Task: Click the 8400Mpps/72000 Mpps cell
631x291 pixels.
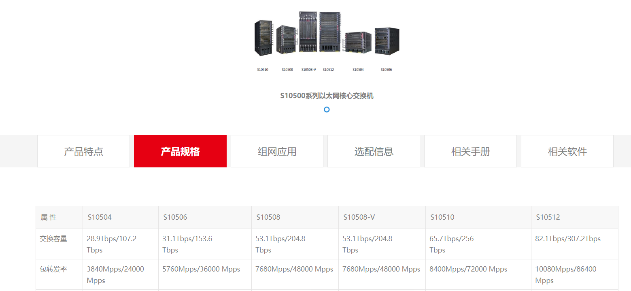Action: (478, 274)
